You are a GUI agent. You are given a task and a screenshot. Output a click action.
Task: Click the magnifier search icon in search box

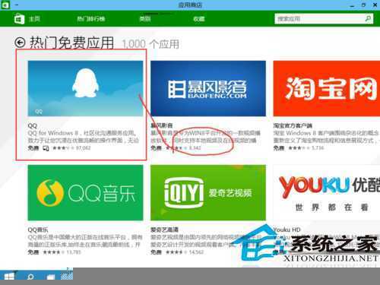click(x=369, y=19)
